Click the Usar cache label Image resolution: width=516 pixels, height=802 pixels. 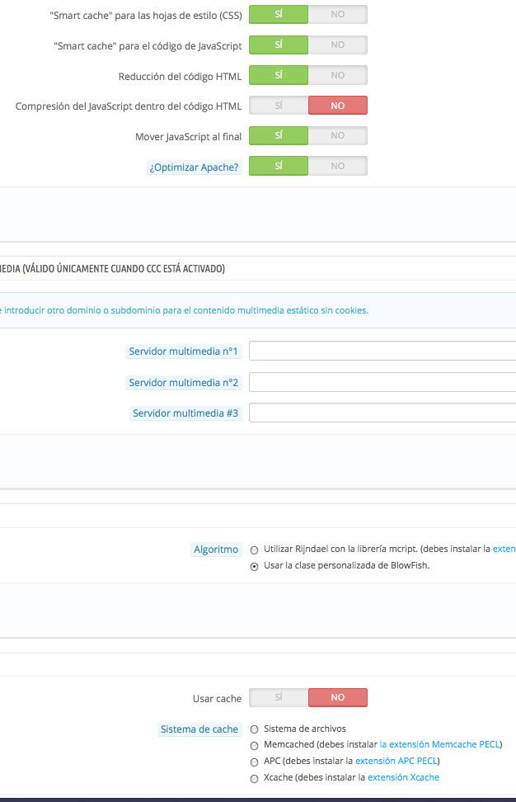(217, 699)
